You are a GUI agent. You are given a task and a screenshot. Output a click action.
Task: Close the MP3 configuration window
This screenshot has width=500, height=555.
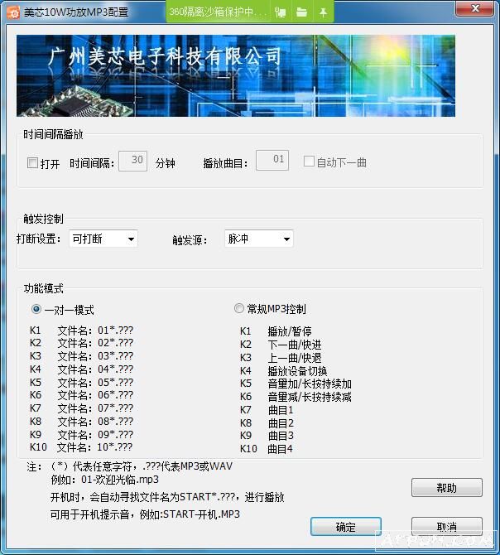tap(474, 8)
